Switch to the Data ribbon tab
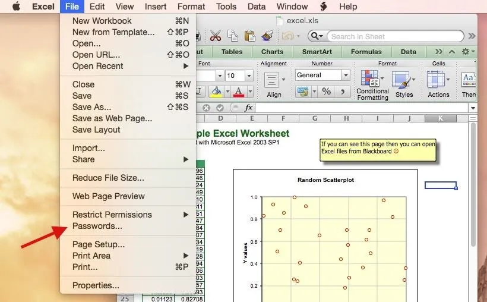The height and width of the screenshot is (302, 487). [409, 52]
